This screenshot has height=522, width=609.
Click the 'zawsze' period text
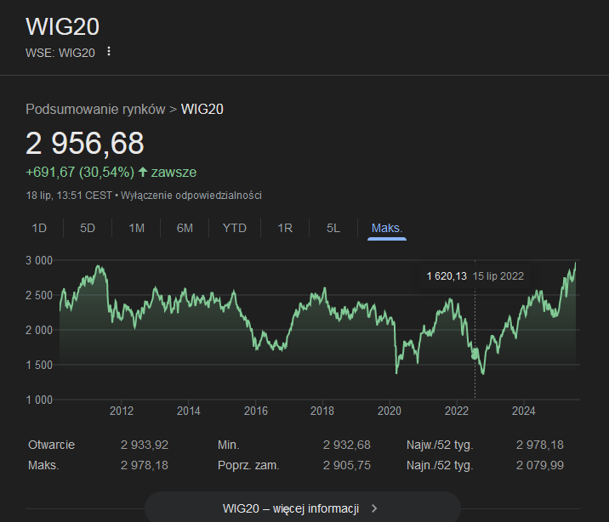(174, 172)
